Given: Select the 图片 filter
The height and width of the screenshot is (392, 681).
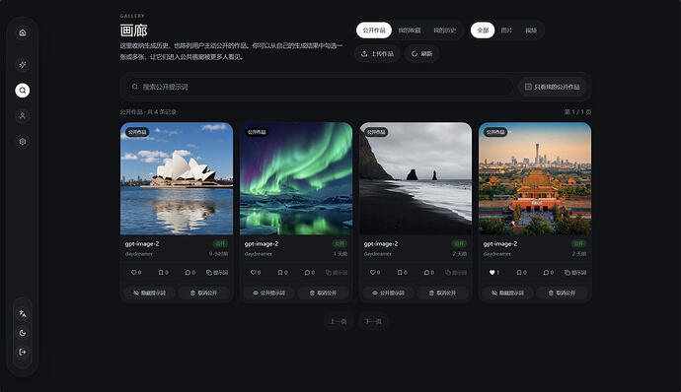Looking at the screenshot, I should (x=507, y=31).
